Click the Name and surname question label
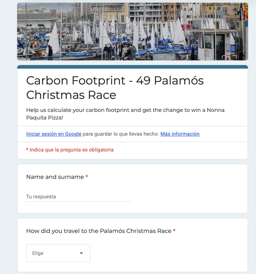 [x=55, y=177]
